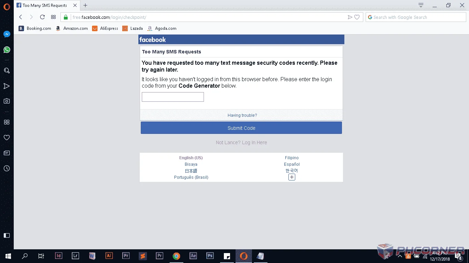The image size is (469, 263).
Task: Click the Opera taskbar icon
Action: tap(244, 256)
